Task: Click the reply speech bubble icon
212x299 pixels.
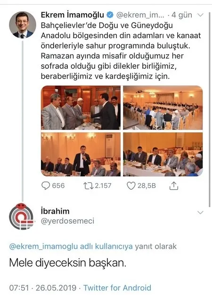Action: point(46,186)
